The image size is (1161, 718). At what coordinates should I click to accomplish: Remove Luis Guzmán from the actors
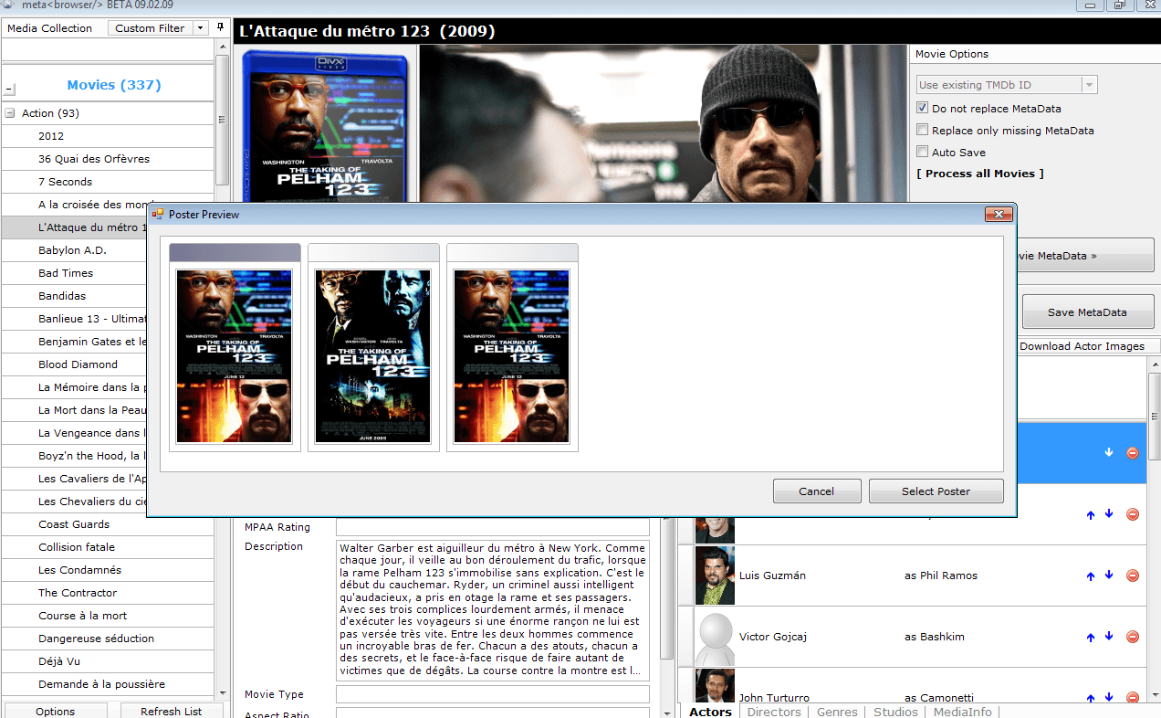(1133, 575)
